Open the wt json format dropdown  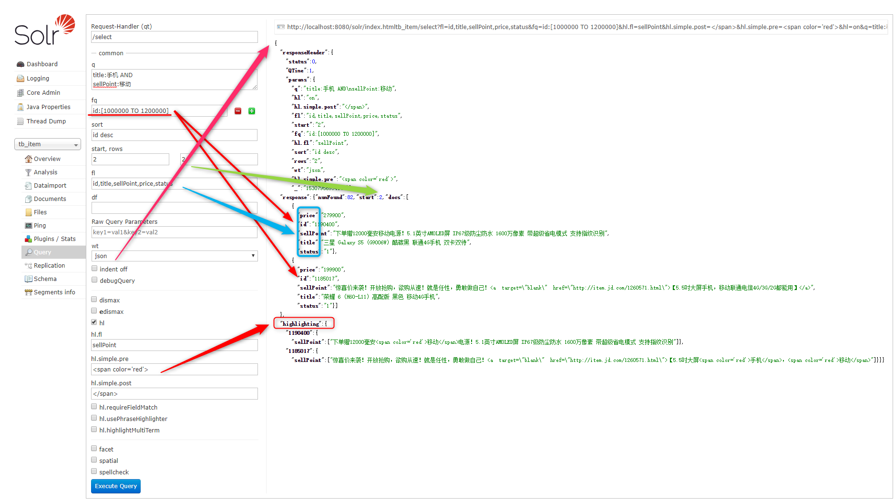click(x=175, y=256)
